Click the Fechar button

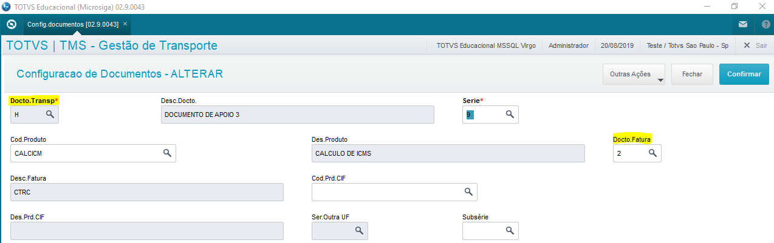click(x=693, y=74)
